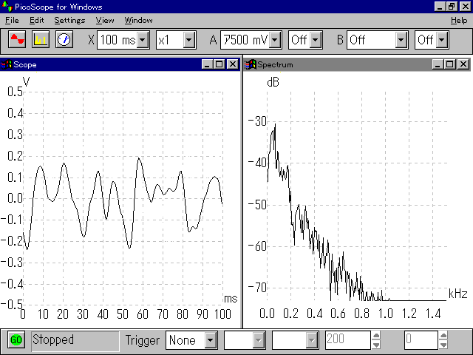
Task: Minimize the Scope window
Action: coord(207,64)
